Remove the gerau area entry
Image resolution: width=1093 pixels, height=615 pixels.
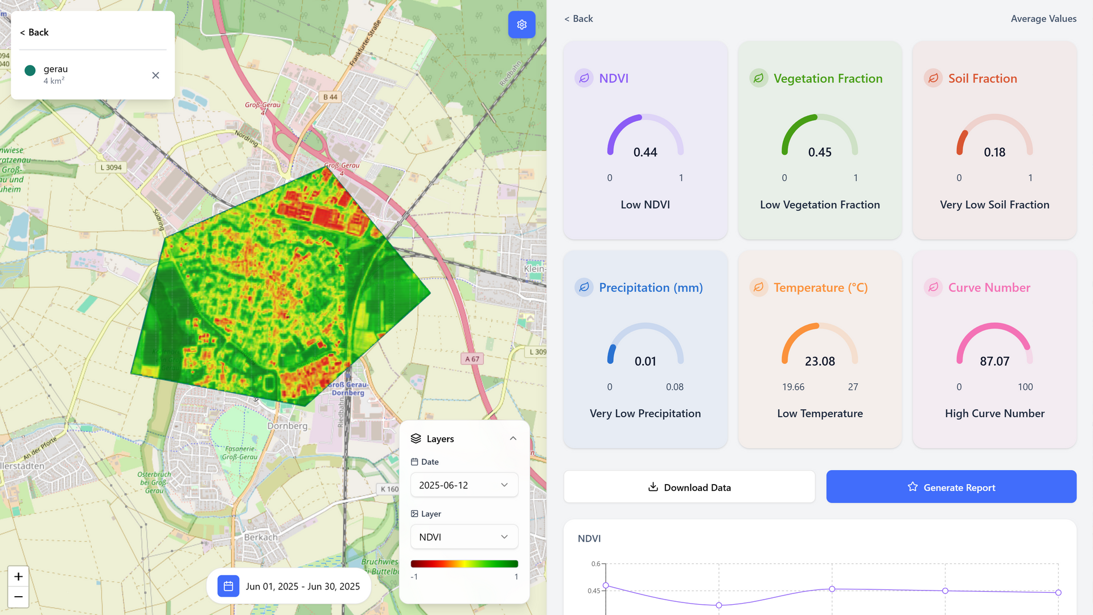pos(155,75)
